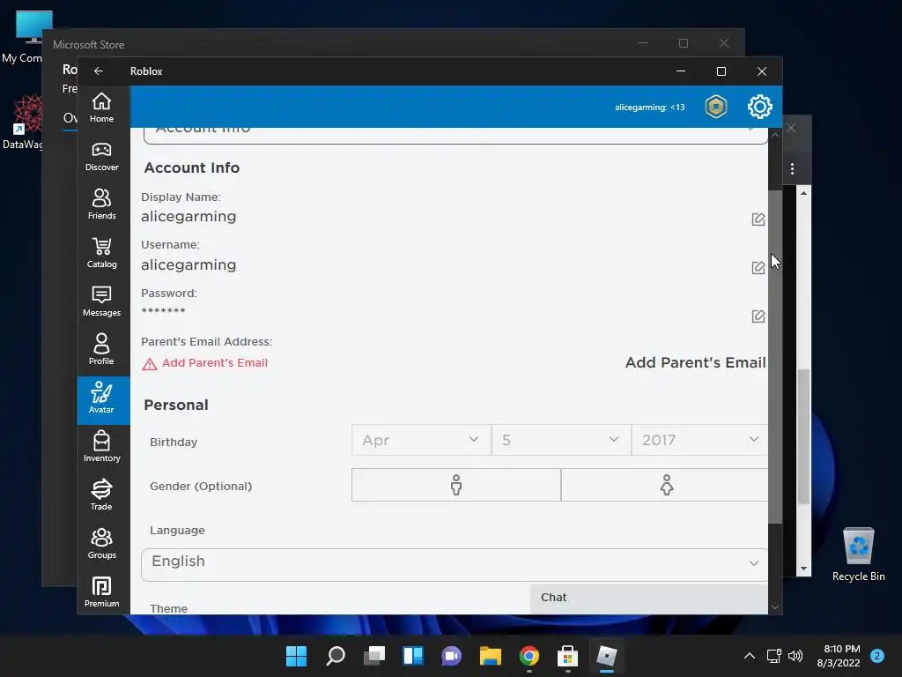Open Premium in the sidebar
The width and height of the screenshot is (902, 677).
pos(102,591)
